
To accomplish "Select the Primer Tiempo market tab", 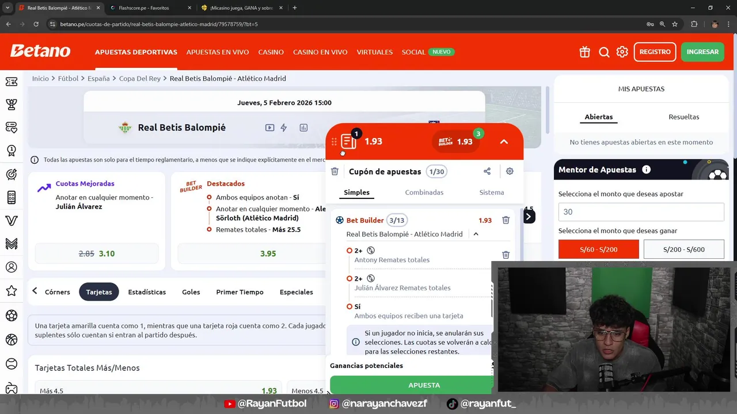I will pyautogui.click(x=240, y=292).
